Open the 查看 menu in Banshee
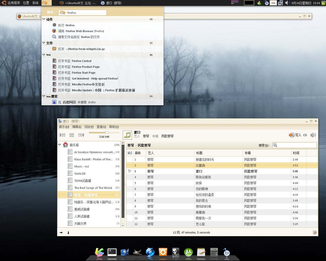The image size is (326, 261). click(x=101, y=127)
